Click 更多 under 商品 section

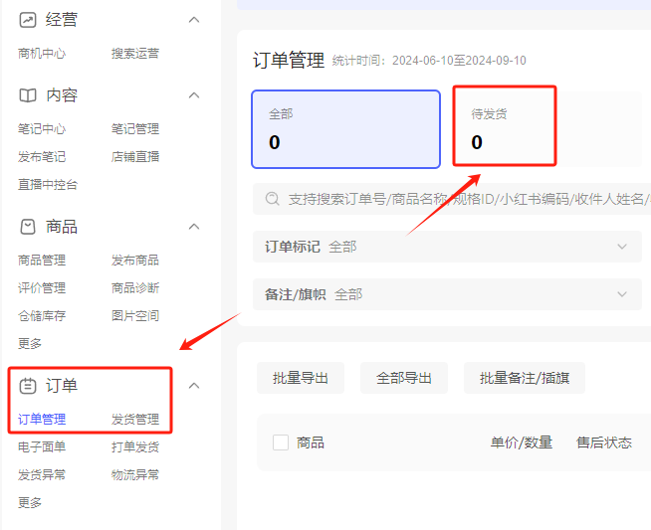point(30,344)
